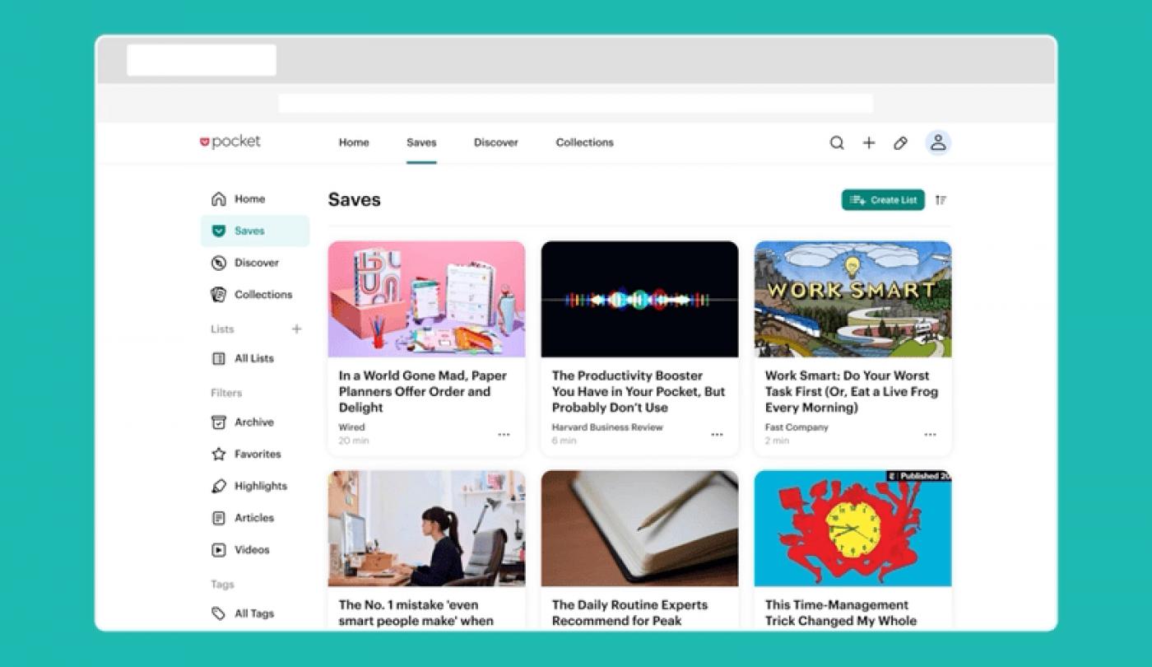Open the Favorites filter label
Viewport: 1152px width, 667px height.
pyautogui.click(x=258, y=454)
